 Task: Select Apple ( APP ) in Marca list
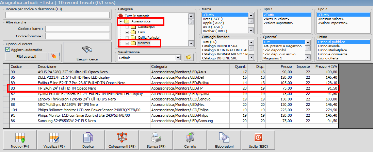213,23
